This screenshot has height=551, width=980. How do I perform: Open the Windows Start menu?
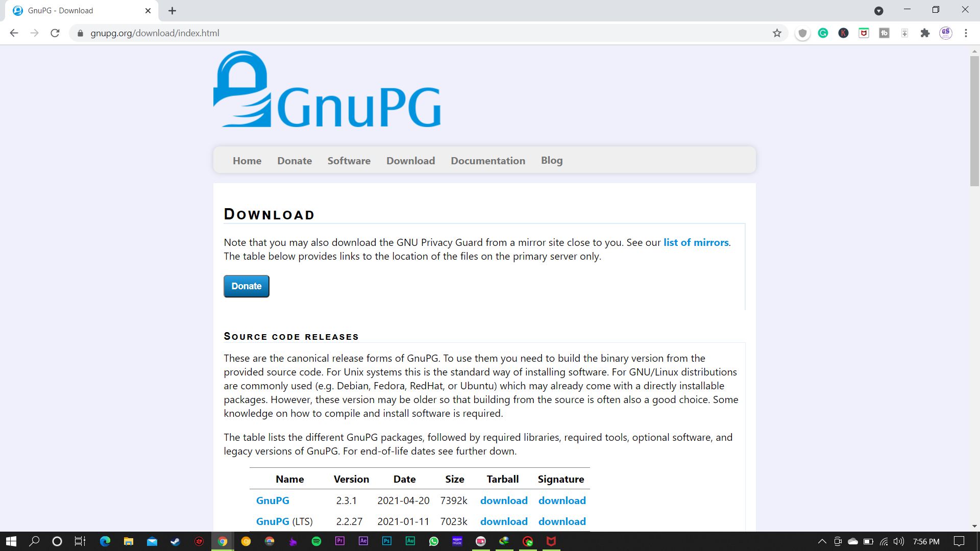click(11, 541)
